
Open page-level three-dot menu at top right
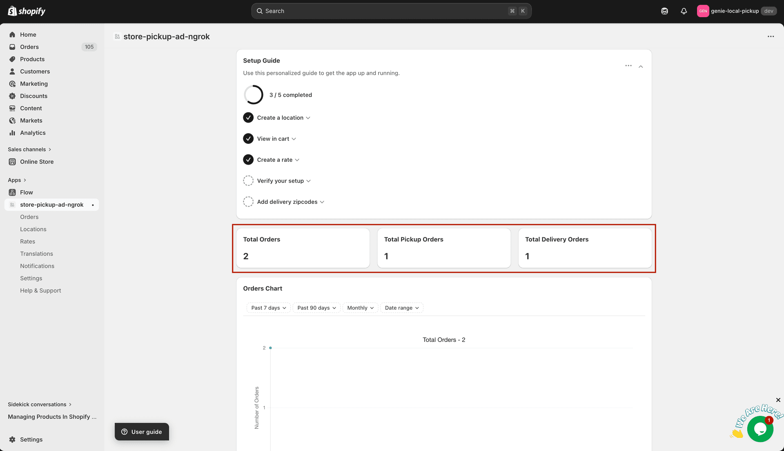pos(771,36)
